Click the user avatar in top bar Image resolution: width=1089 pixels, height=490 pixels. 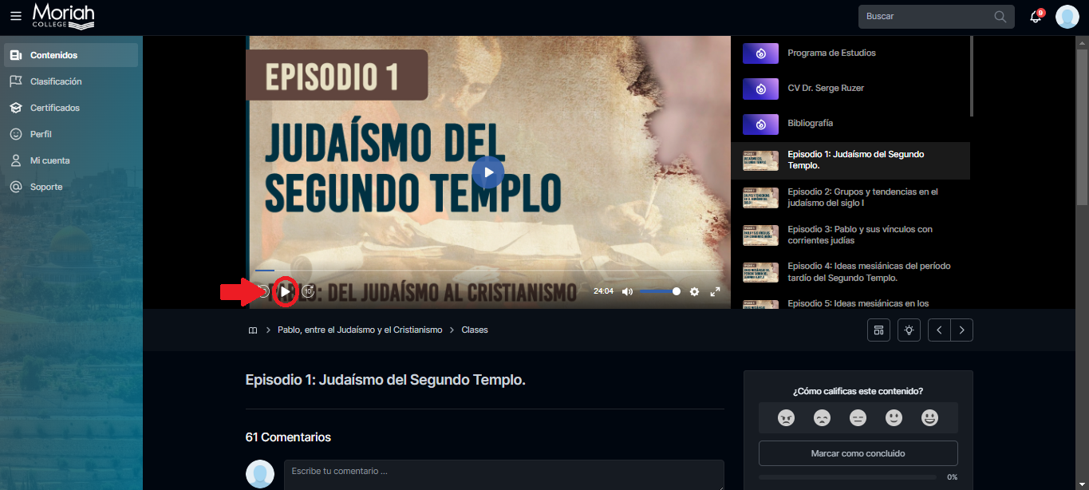1067,17
